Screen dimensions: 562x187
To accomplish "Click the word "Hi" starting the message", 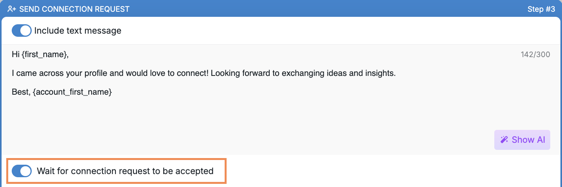I will (x=16, y=54).
